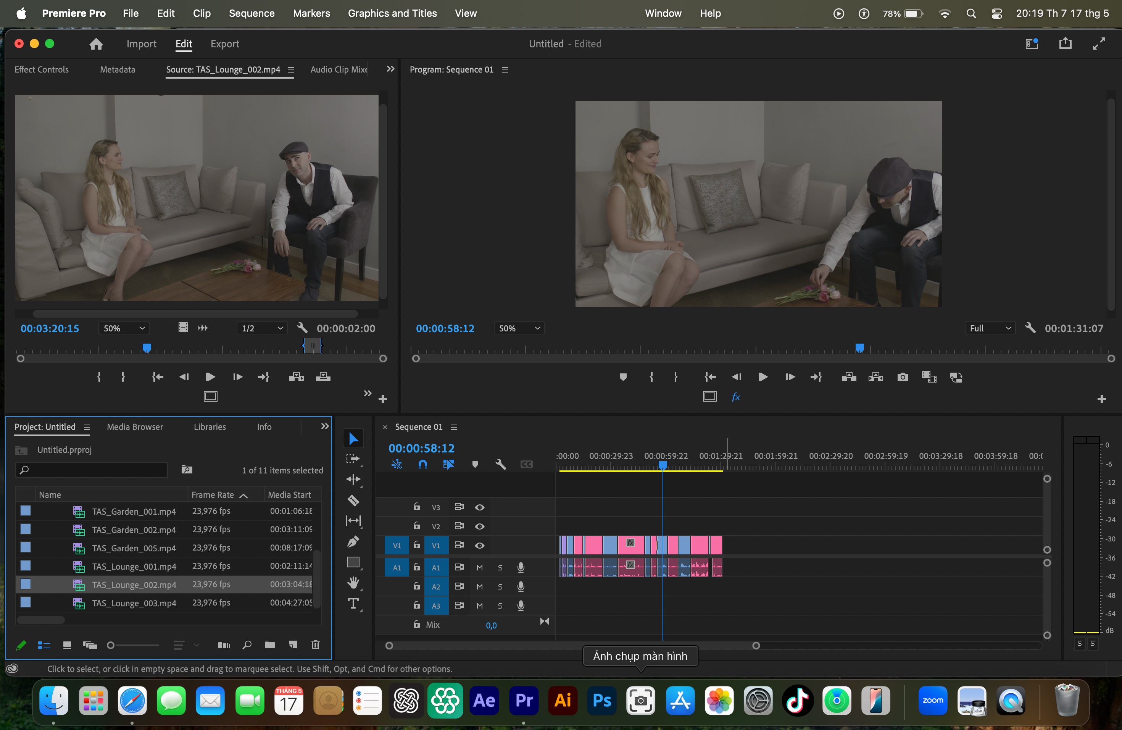The height and width of the screenshot is (730, 1122).
Task: Toggle V1 track output eye
Action: [479, 546]
